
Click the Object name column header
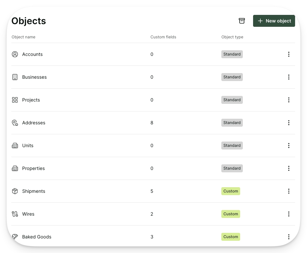coord(23,37)
